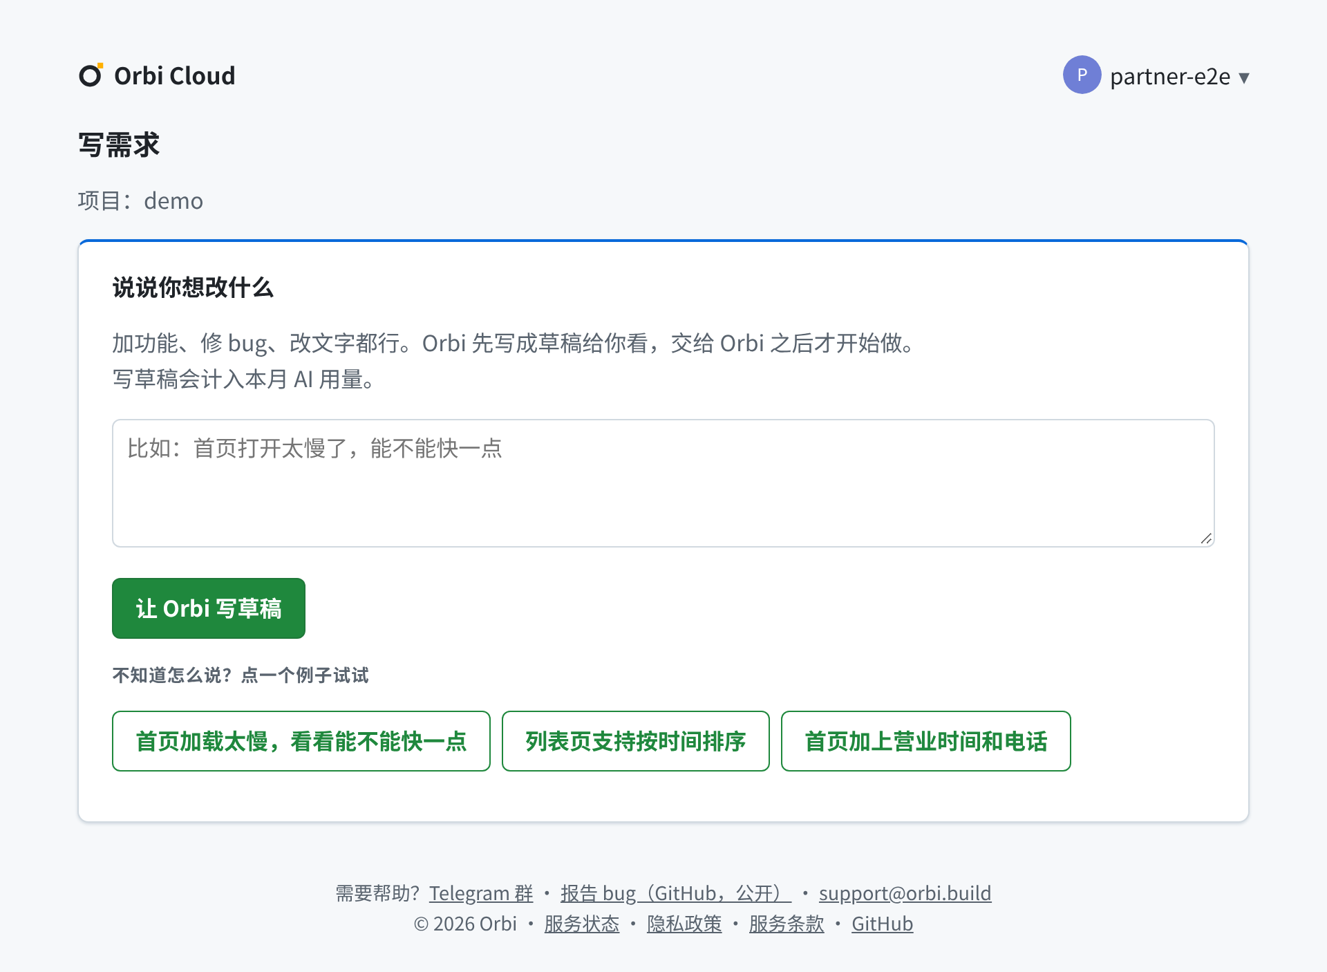Image resolution: width=1327 pixels, height=972 pixels.
Task: Click the support@orbi.build email link
Action: [905, 893]
